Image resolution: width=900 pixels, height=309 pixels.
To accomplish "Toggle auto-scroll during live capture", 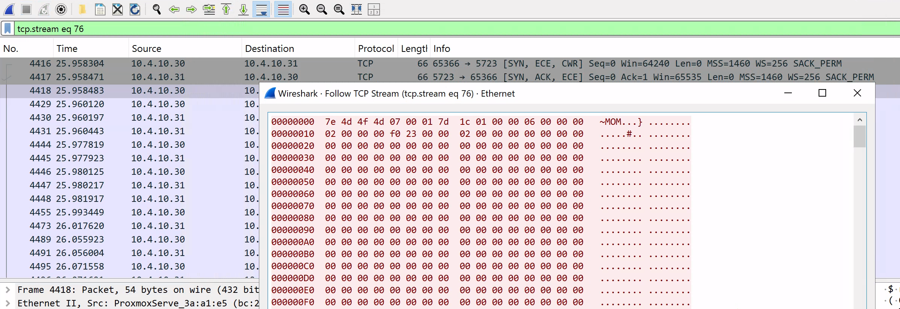I will tap(261, 9).
